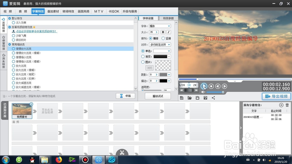The image size is (292, 164).
Task: Select 1/2X playback speed
Action: tap(182, 85)
